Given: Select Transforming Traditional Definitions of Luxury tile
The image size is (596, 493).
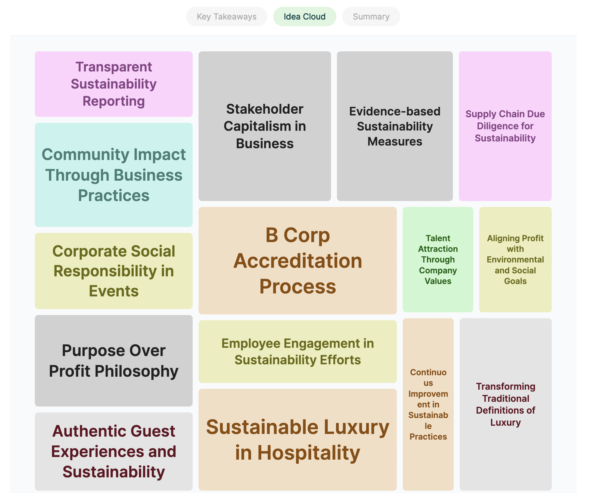Looking at the screenshot, I should point(505,404).
